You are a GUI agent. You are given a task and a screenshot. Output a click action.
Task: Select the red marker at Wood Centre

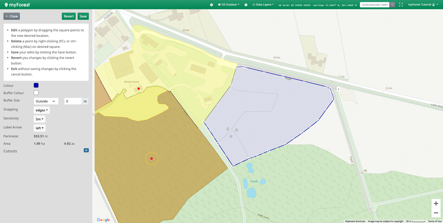(138, 89)
